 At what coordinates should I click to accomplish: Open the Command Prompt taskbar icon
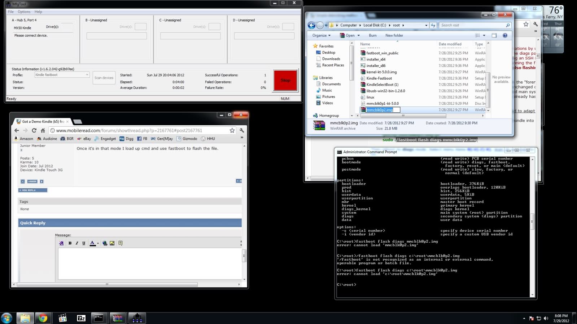pos(99,318)
